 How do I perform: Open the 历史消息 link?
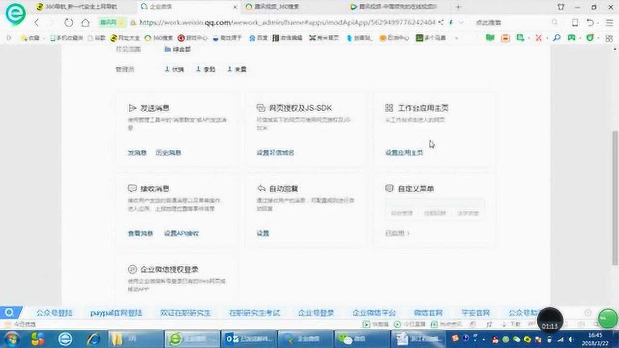[168, 153]
